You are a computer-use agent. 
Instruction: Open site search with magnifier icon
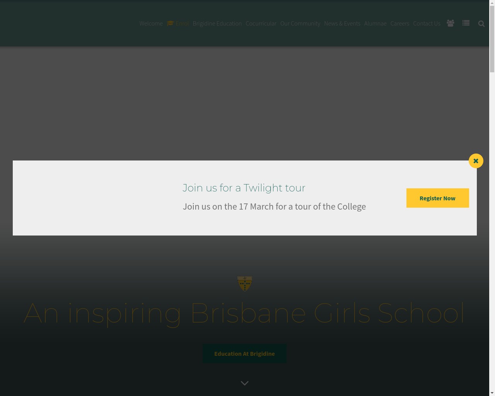(481, 24)
